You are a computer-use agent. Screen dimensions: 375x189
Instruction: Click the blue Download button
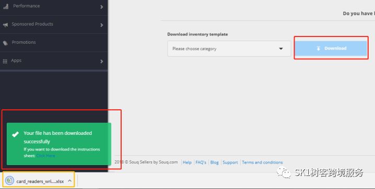pyautogui.click(x=331, y=48)
